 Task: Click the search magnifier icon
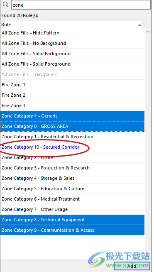(x=5, y=5)
